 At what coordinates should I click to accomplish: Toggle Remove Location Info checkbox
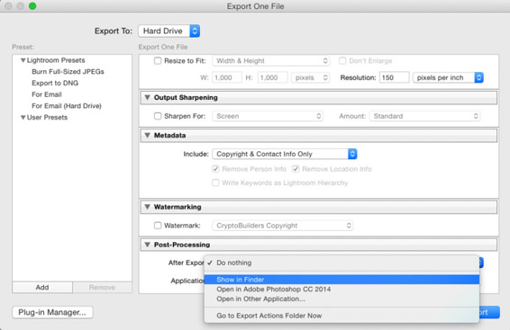(296, 169)
